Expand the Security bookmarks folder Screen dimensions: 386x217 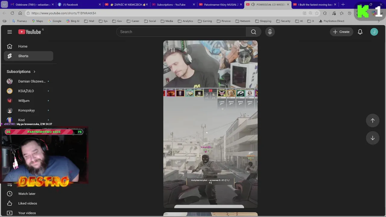pyautogui.click(x=283, y=21)
